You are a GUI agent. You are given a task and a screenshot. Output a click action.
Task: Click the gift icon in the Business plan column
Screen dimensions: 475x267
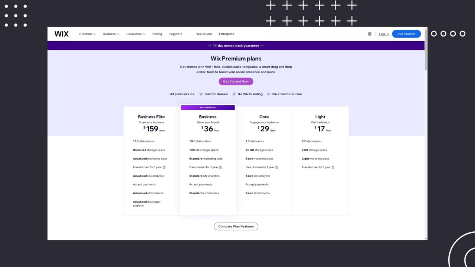(220, 167)
